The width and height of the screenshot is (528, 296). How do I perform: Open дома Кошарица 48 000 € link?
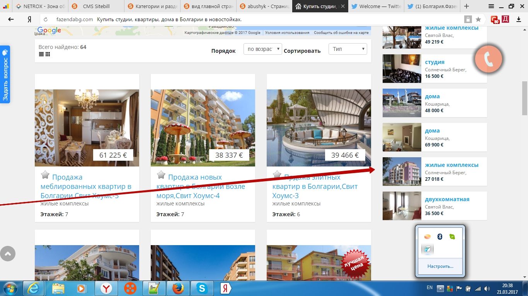(432, 96)
